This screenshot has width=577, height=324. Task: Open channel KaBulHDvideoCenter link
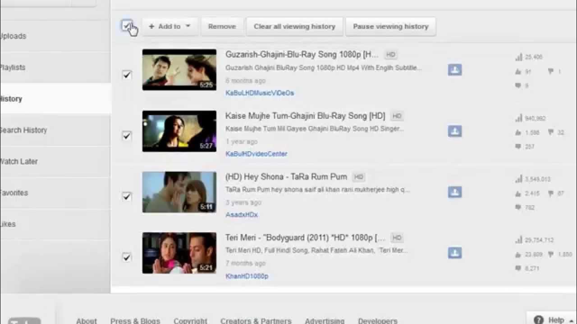click(256, 153)
